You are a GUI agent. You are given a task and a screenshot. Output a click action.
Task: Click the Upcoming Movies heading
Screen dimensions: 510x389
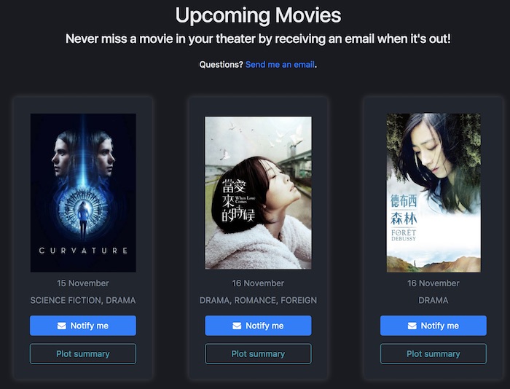tap(258, 15)
